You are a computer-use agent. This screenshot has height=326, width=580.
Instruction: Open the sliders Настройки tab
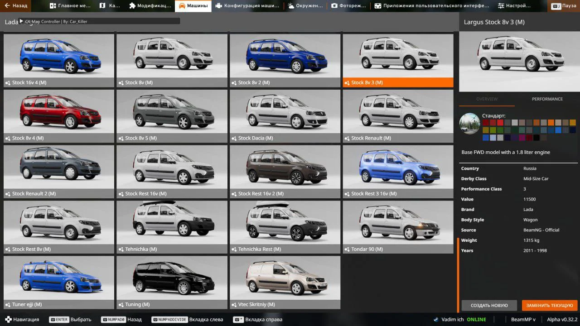tap(514, 6)
